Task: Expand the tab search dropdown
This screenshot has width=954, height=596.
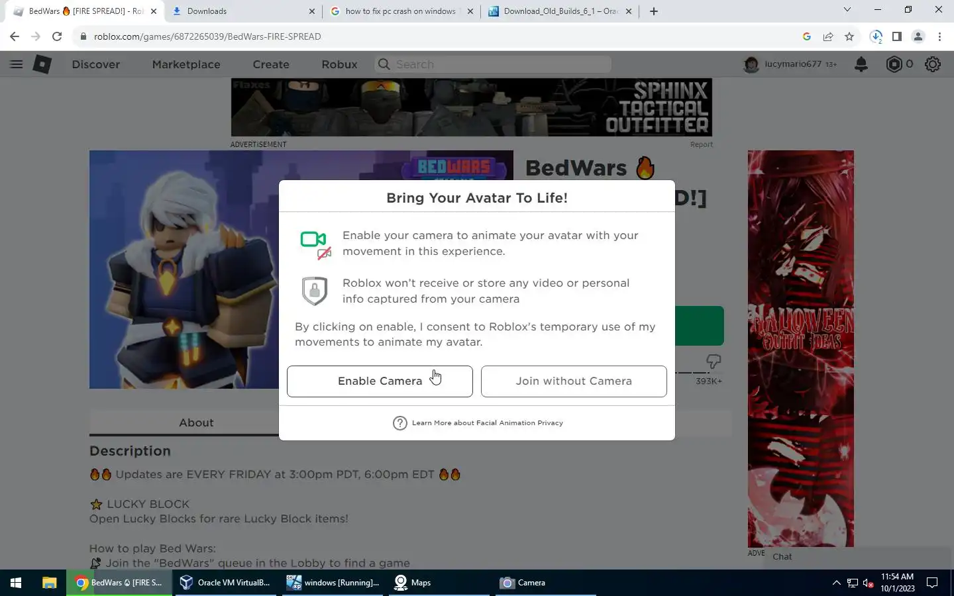Action: click(x=847, y=9)
